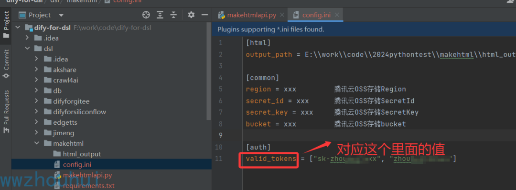Collapse the dify-for-dsl root folder
Viewport: 516px width, 190px height.
point(18,28)
